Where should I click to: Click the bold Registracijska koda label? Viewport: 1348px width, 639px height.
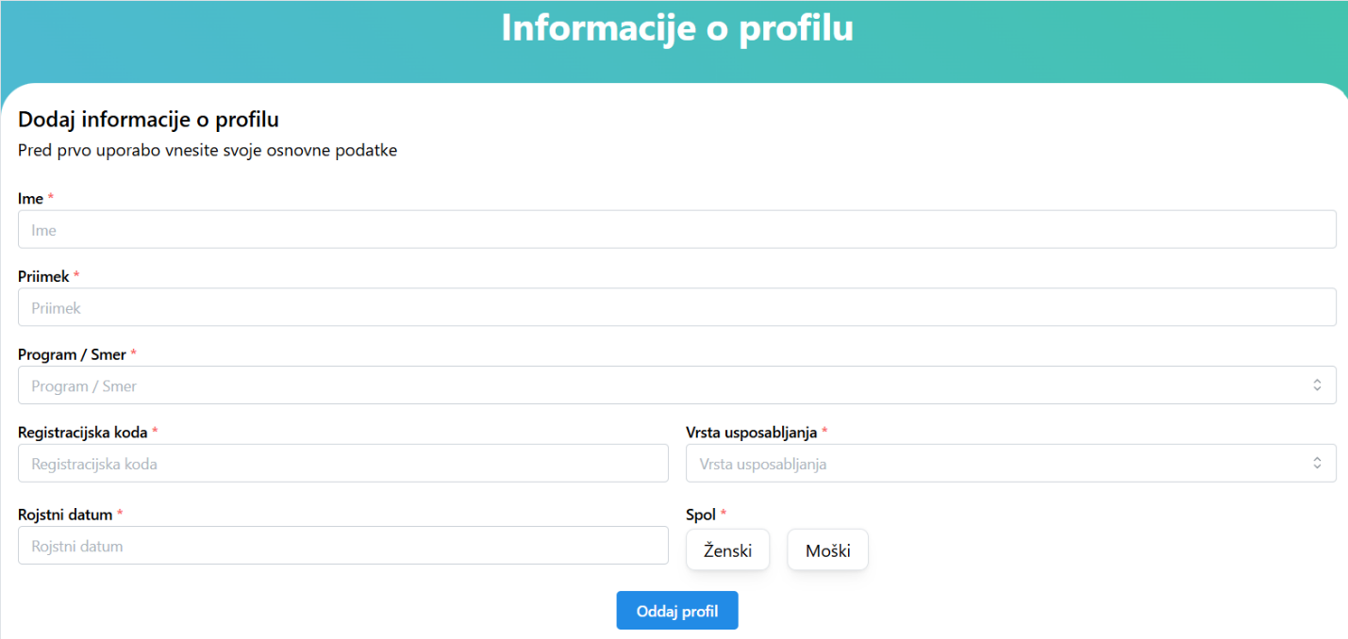[83, 433]
